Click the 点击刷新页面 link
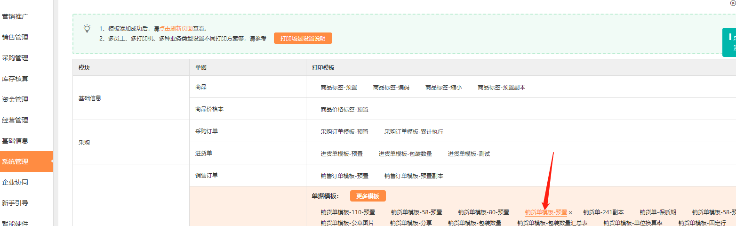 click(x=176, y=29)
